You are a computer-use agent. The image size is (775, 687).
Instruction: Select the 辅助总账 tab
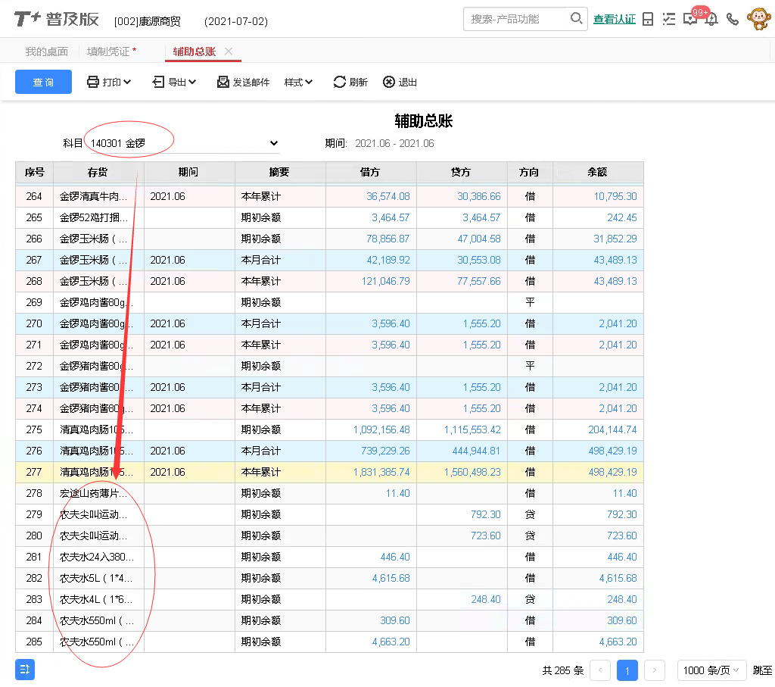point(195,52)
